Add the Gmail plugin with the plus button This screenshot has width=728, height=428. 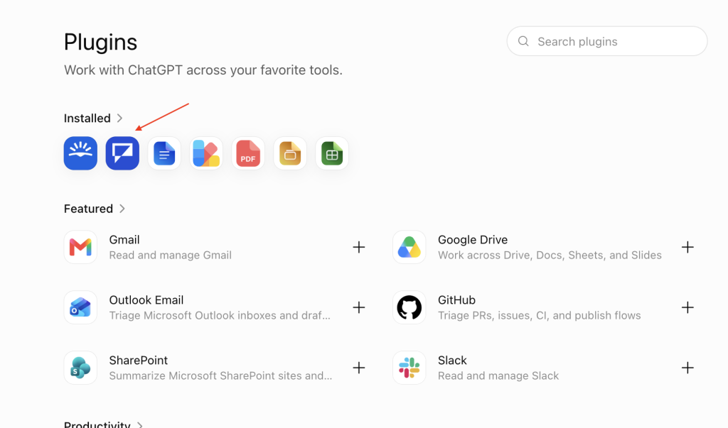[x=359, y=247]
